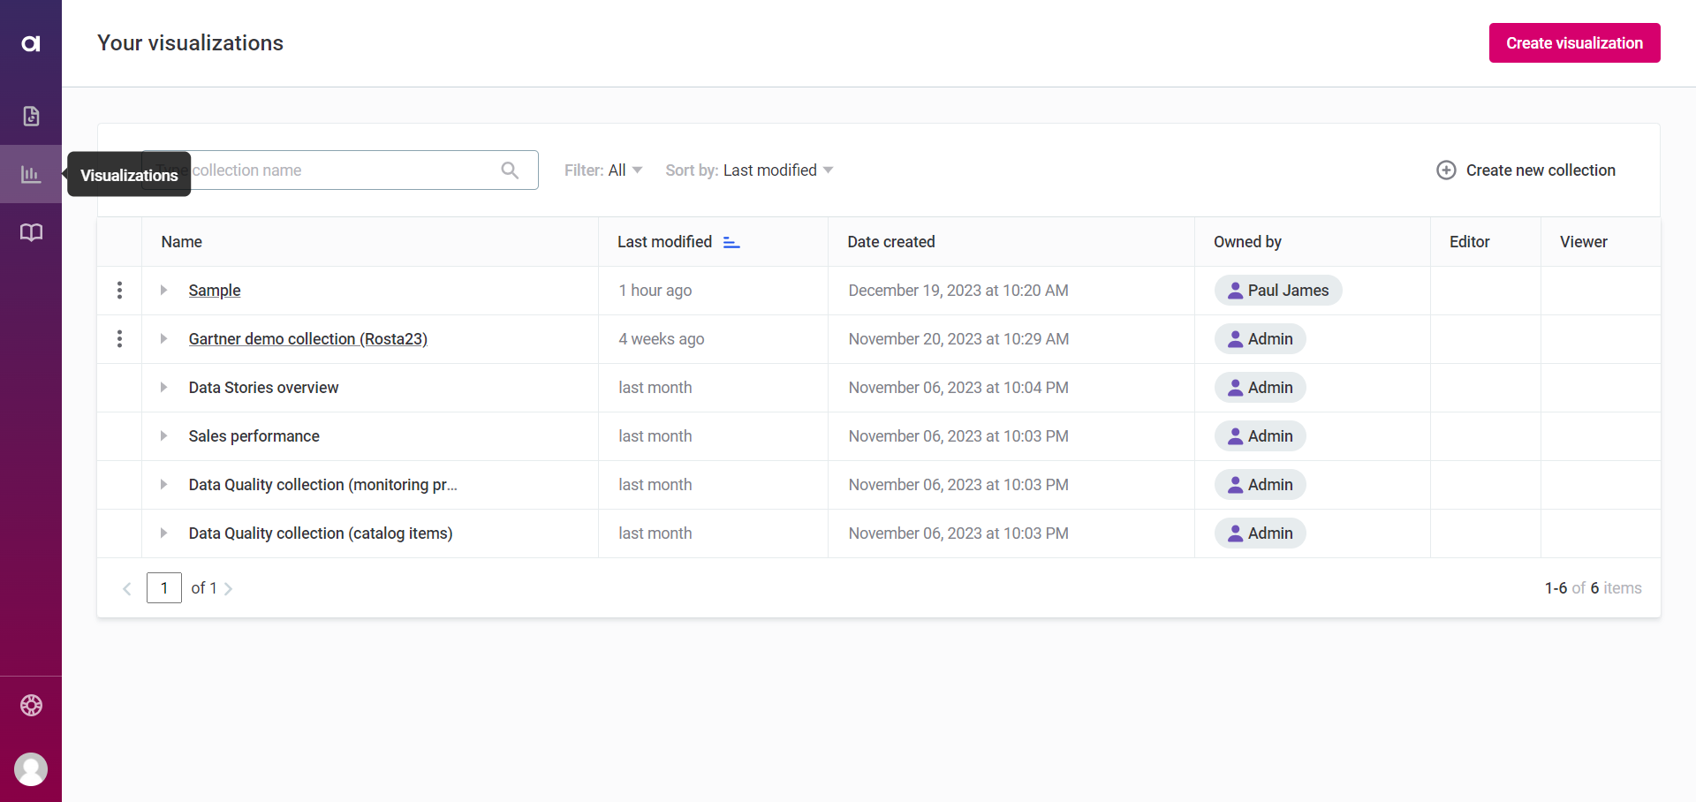The image size is (1696, 802).
Task: Open the Ataccama home logo
Action: pos(31,42)
